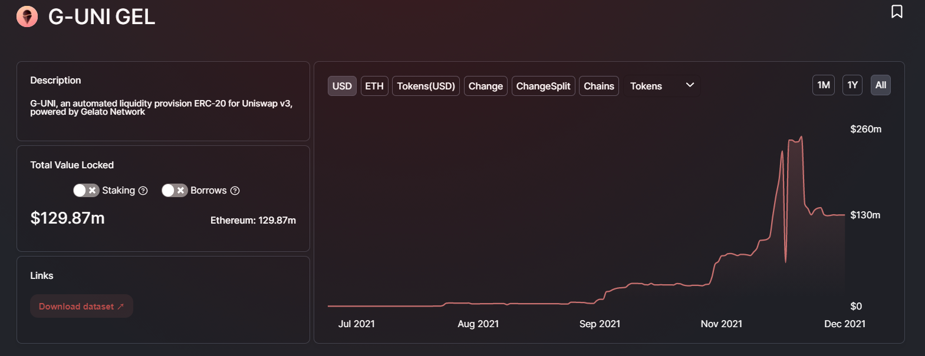Screen dimensions: 925x356
Task: Open the ChangeSplit chart view
Action: [543, 86]
